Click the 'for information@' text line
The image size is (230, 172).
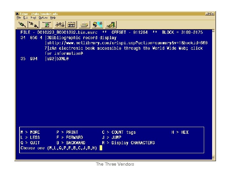[64, 54]
